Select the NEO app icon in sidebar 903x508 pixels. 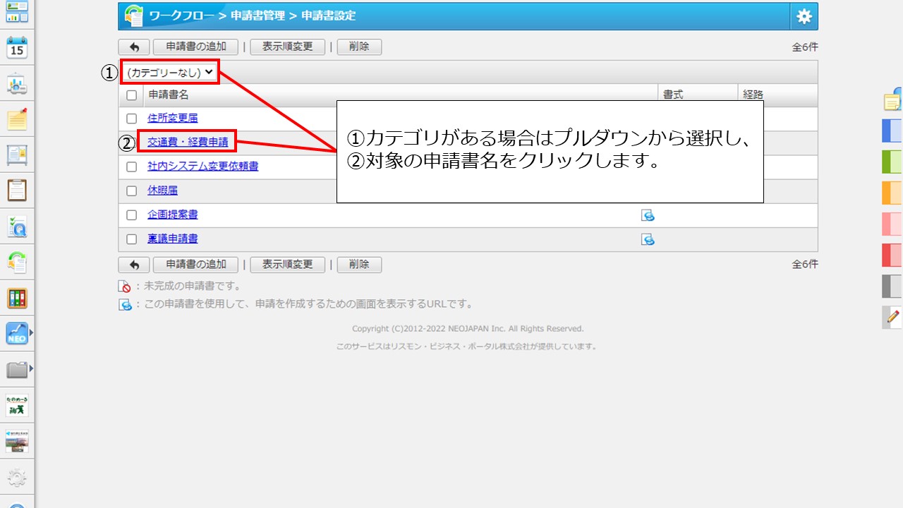[x=16, y=333]
